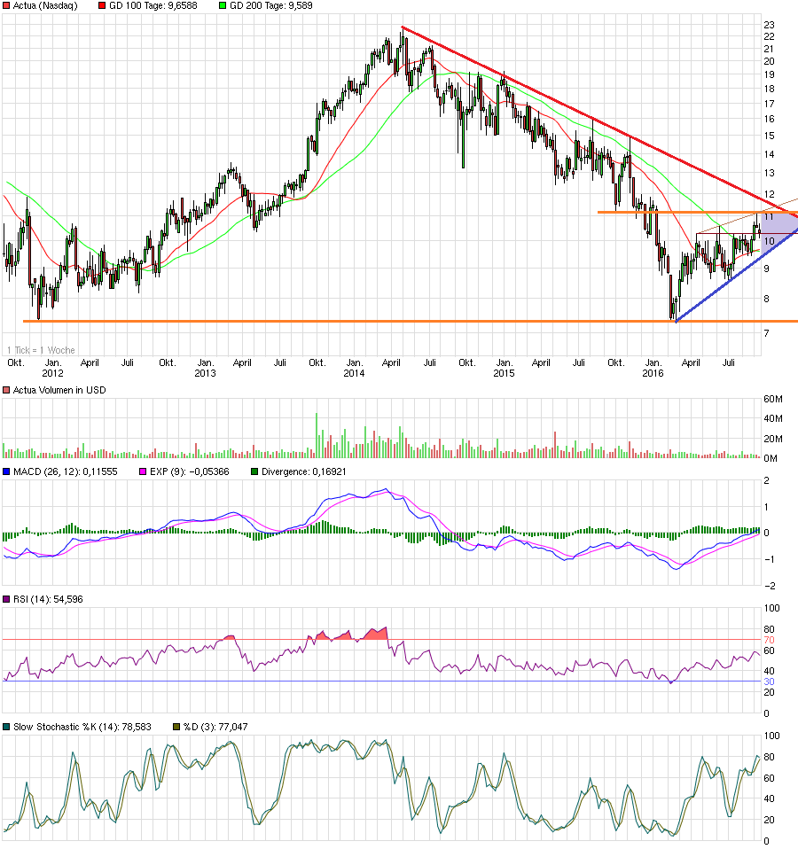Image resolution: width=798 pixels, height=849 pixels.
Task: Click the stochastic axis value 80
Action: (x=769, y=758)
